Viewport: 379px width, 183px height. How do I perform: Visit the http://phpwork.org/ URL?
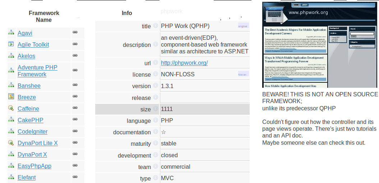(184, 63)
